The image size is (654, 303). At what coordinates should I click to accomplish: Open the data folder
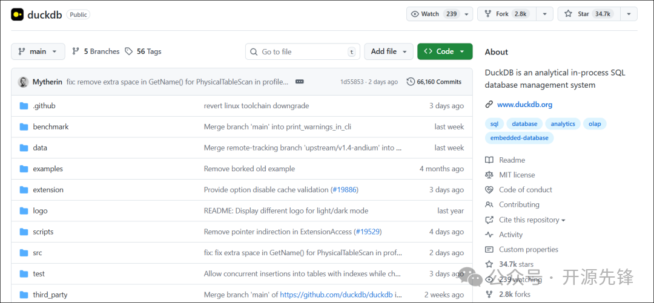click(40, 148)
